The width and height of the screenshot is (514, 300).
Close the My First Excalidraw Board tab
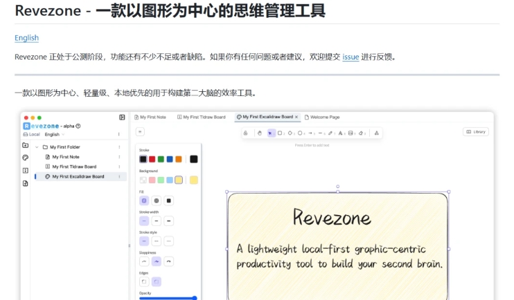point(296,117)
